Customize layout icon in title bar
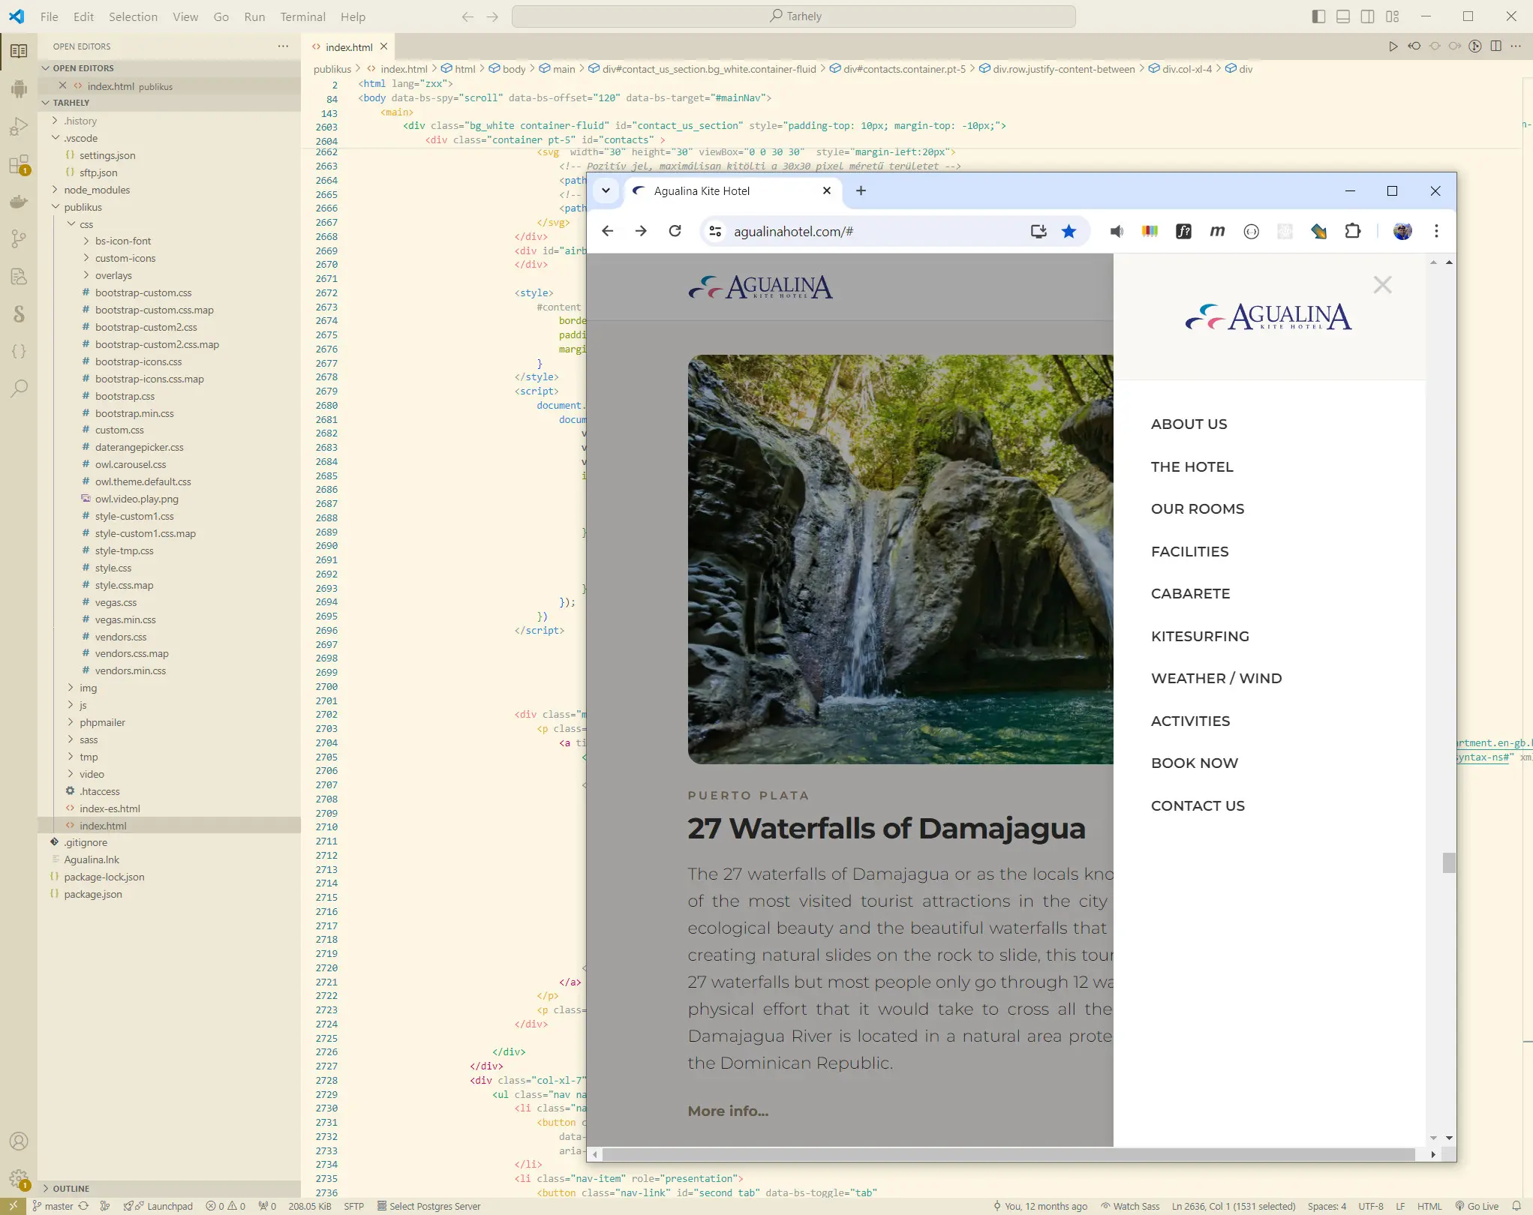This screenshot has width=1533, height=1215. click(1392, 16)
